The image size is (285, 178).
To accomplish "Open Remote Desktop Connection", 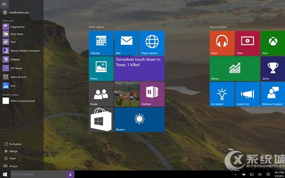I will pos(21,51).
